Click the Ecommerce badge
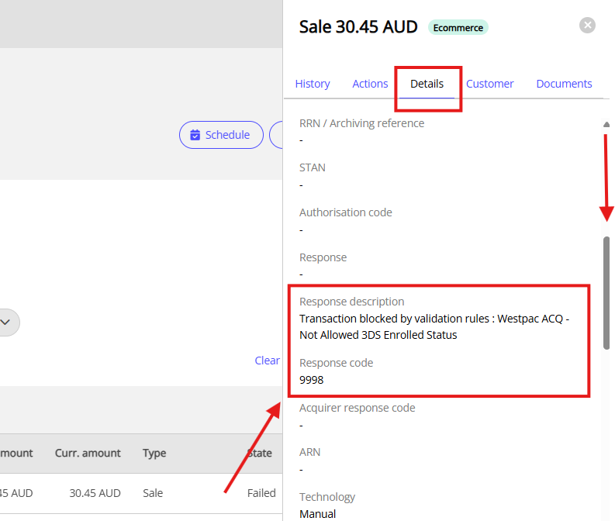 tap(458, 28)
